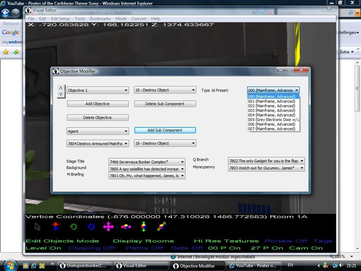Image resolution: width=361 pixels, height=271 pixels.
Task: Toggle the Clipping Off setting
Action: point(91,248)
